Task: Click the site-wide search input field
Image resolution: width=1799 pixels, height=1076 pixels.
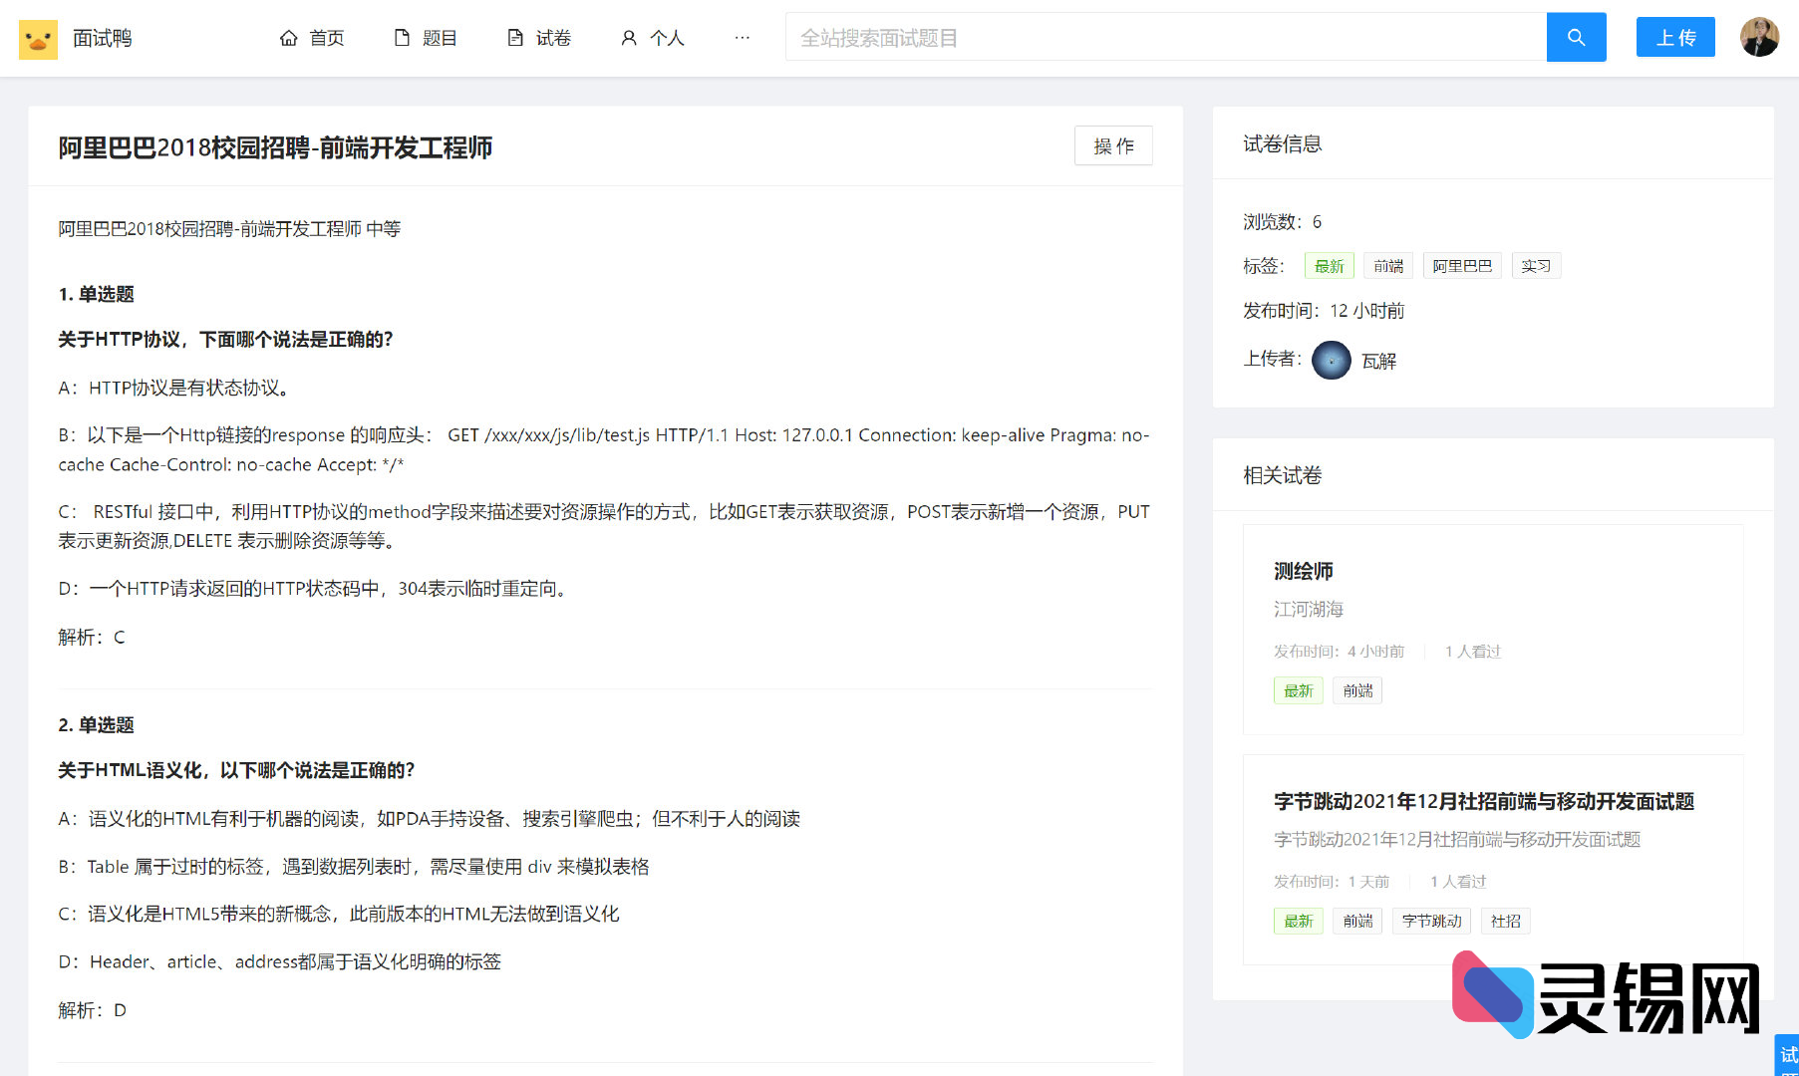Action: [x=1166, y=37]
